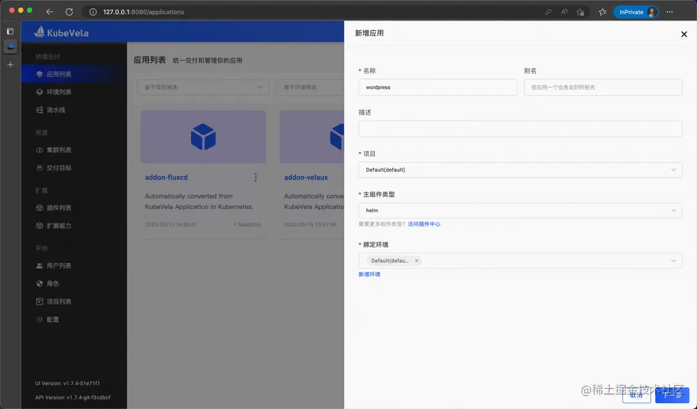Expand the 项目 Default(default) dropdown

coord(520,170)
